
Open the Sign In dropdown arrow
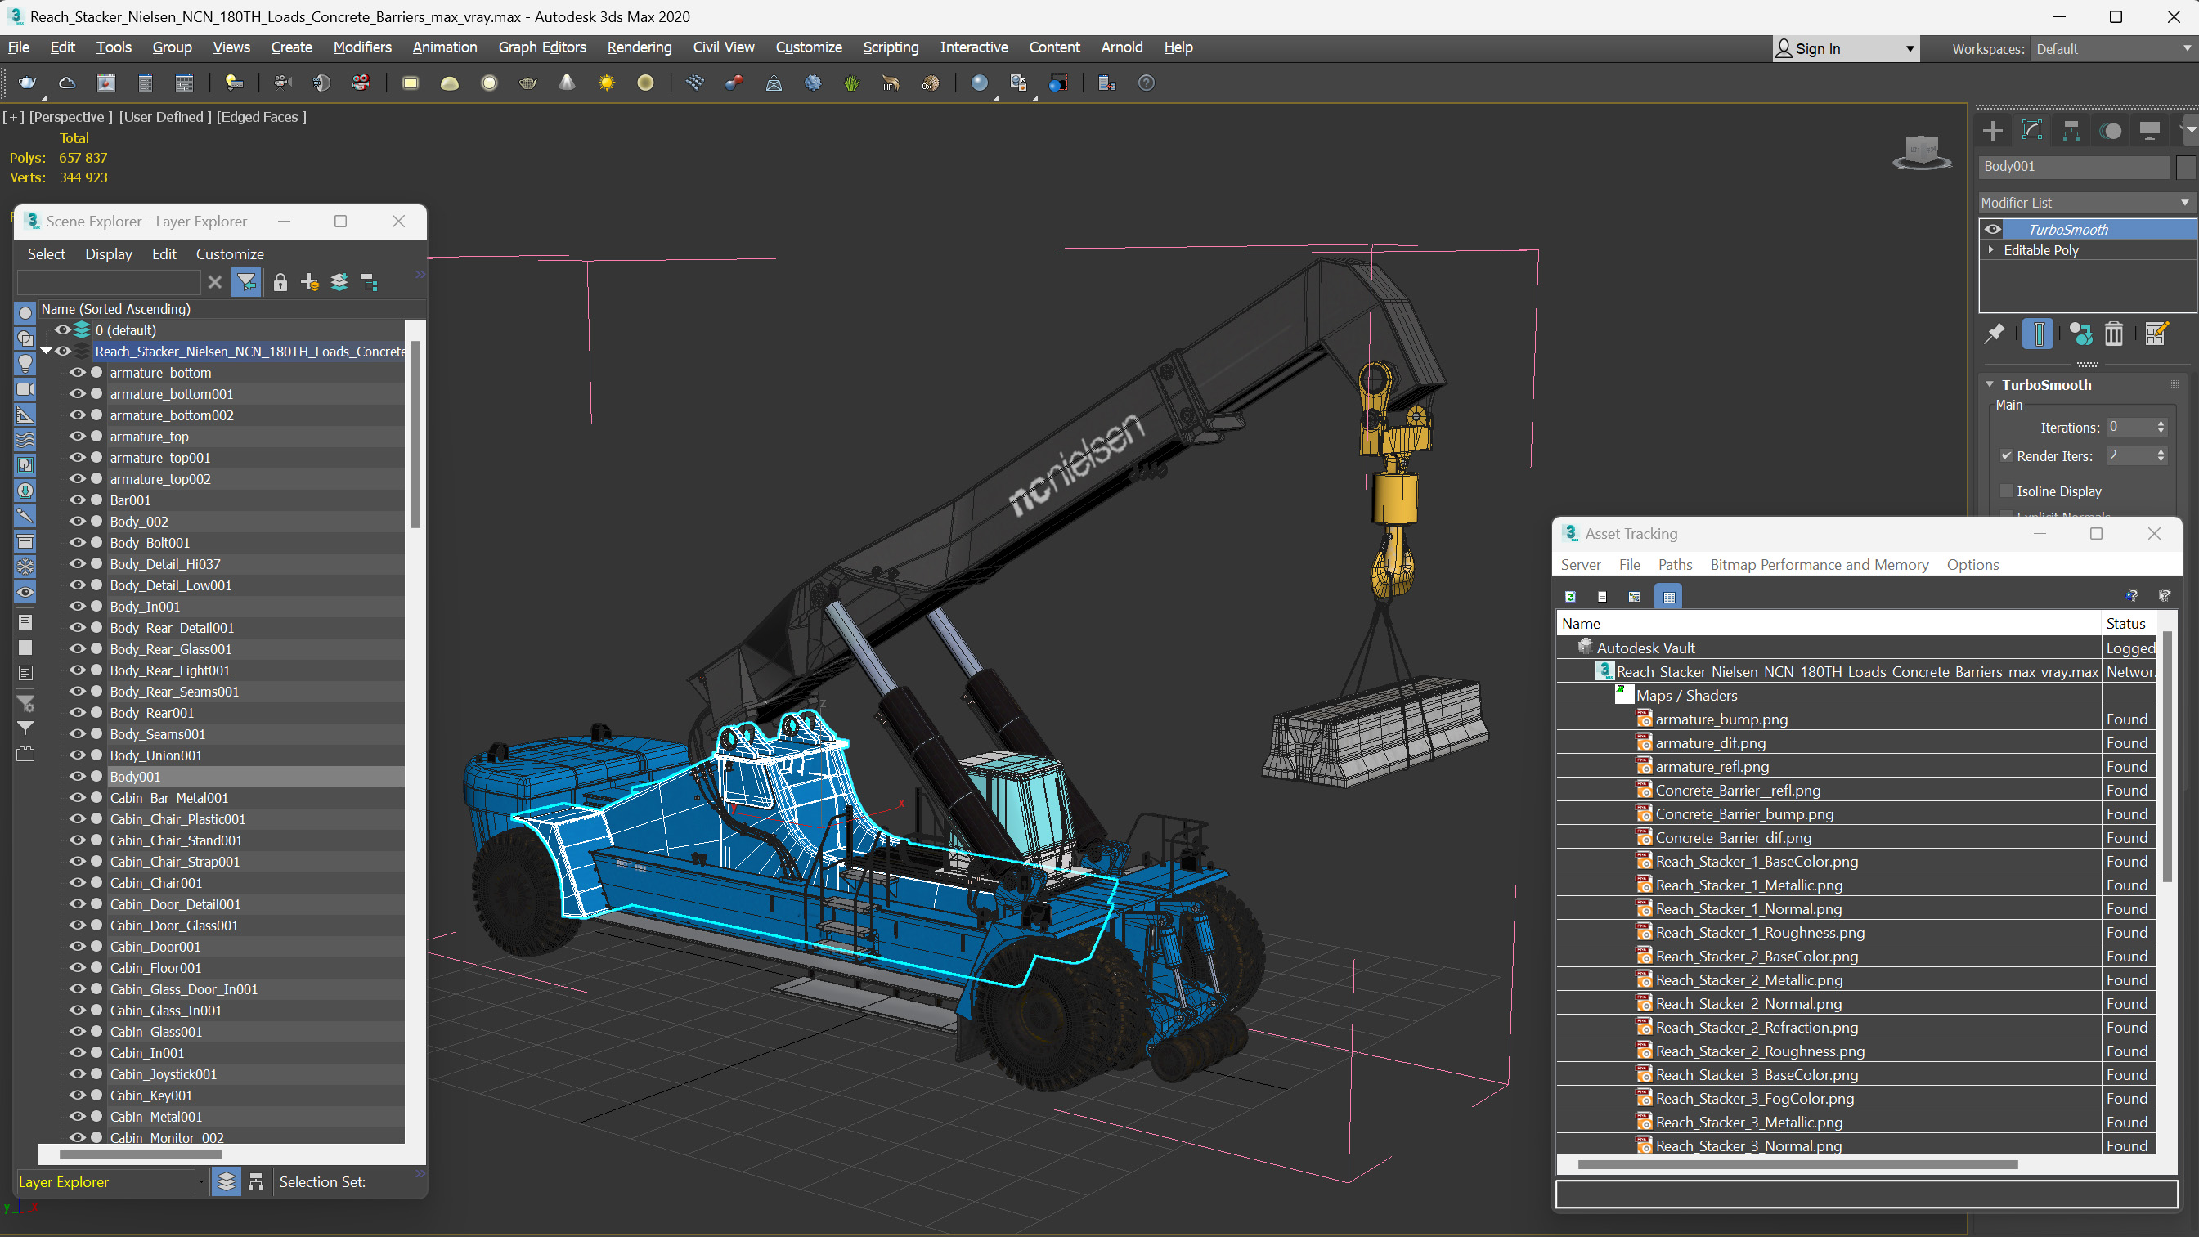(1910, 49)
